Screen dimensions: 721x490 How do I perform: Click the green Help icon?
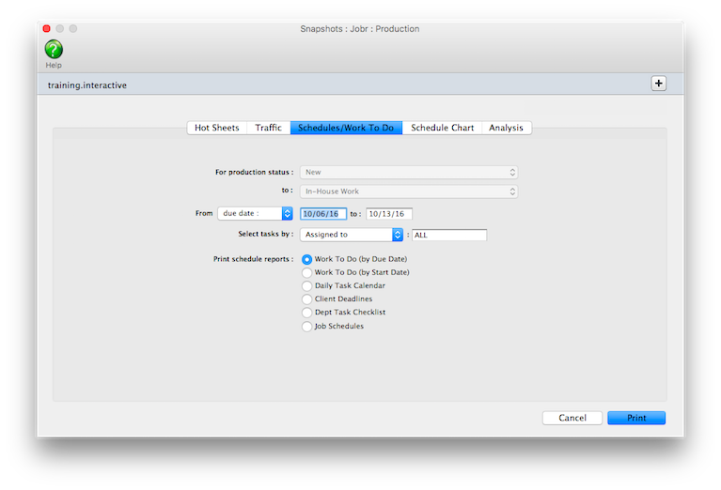54,50
